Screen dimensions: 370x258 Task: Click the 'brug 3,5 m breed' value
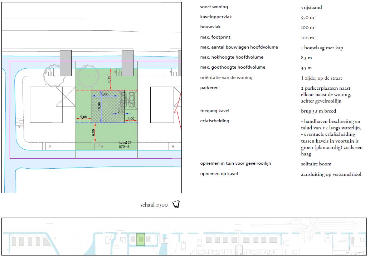coord(318,111)
